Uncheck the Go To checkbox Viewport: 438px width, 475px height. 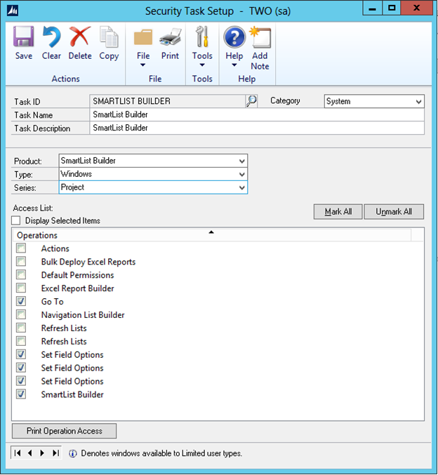click(21, 302)
